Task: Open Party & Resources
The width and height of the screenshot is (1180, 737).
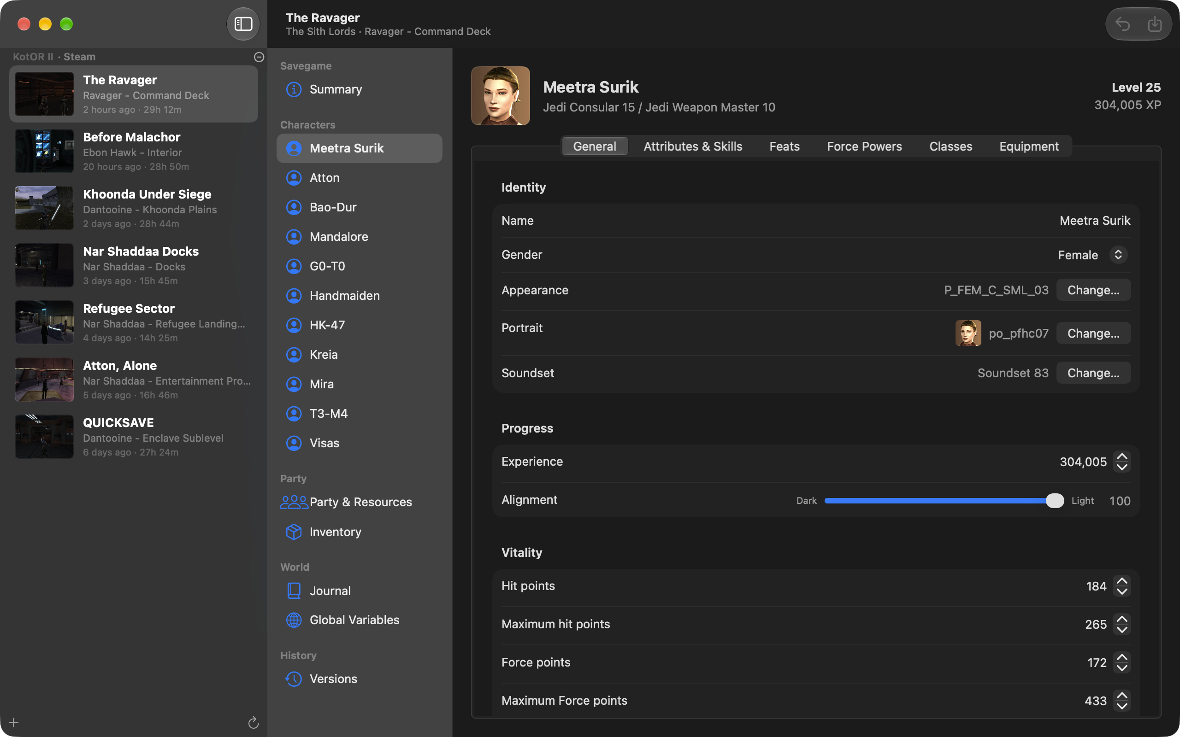Action: tap(360, 502)
